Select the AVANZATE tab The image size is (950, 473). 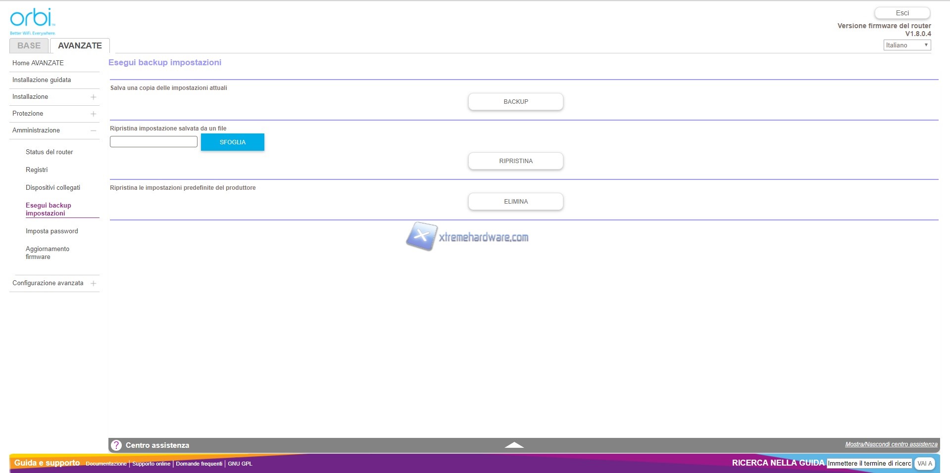(x=80, y=45)
